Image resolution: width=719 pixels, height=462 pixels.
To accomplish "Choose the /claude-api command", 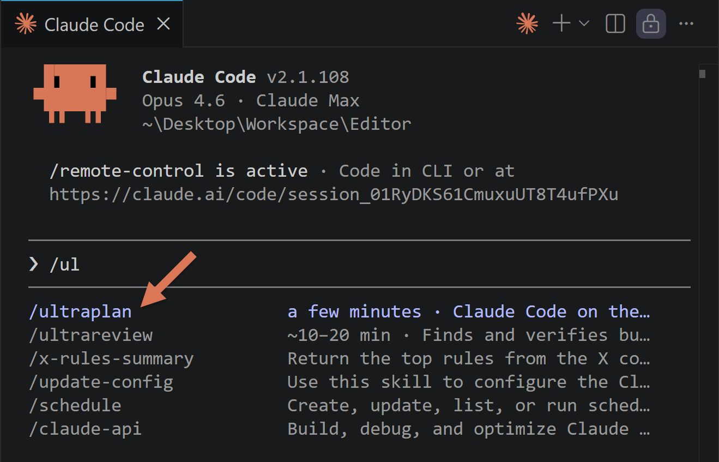I will (85, 429).
